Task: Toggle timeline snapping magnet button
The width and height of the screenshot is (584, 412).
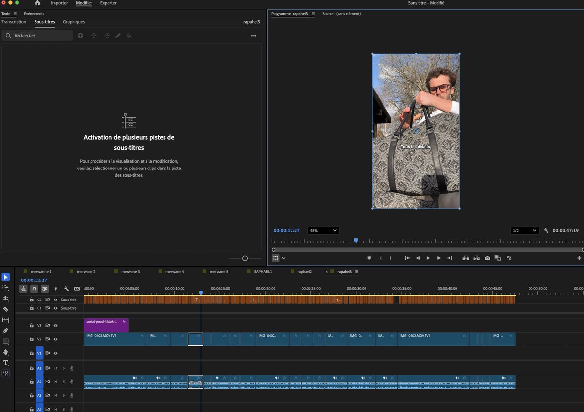Action: pos(34,289)
